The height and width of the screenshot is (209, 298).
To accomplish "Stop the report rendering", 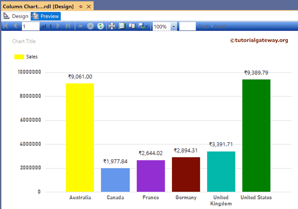I will point(91,26).
